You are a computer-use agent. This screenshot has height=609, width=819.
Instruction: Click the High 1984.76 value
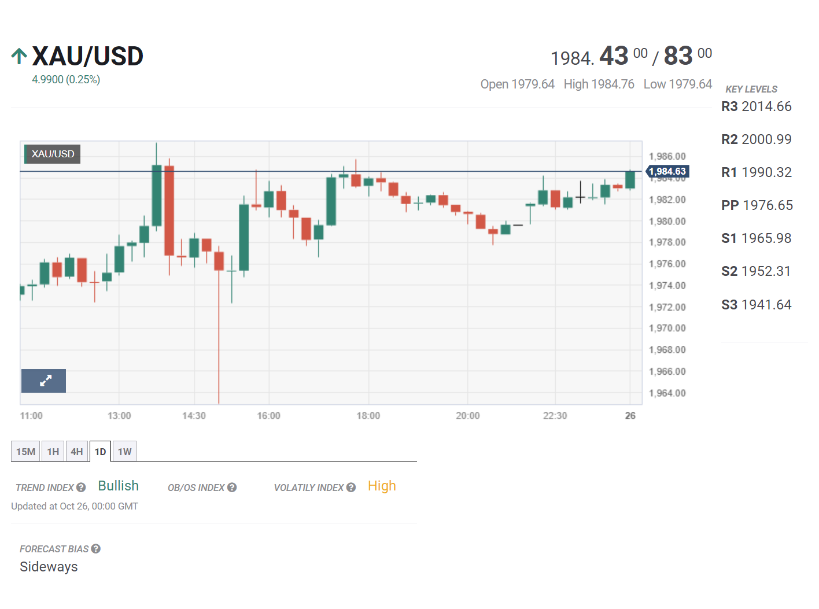pyautogui.click(x=599, y=84)
